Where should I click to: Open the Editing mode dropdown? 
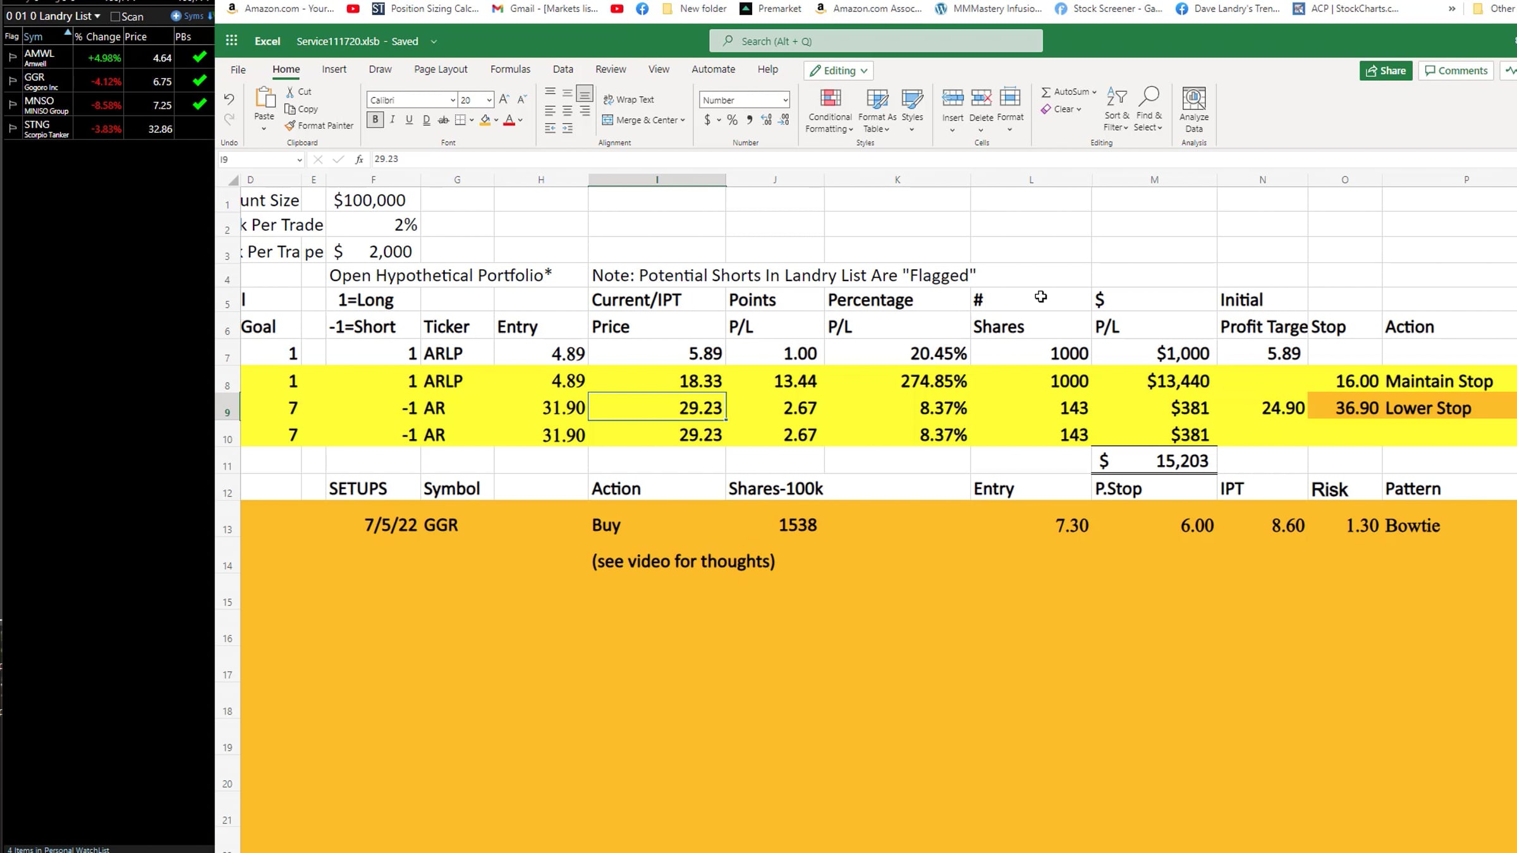coord(838,70)
